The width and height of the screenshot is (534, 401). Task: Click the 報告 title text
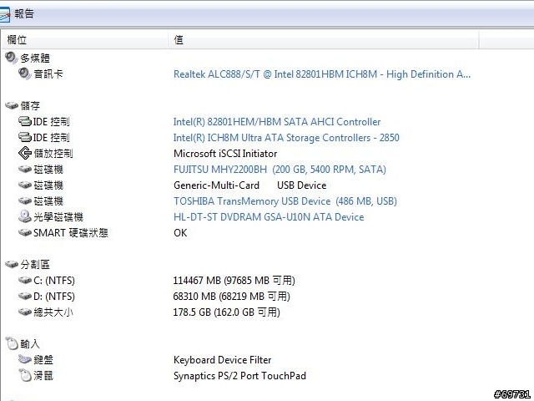pyautogui.click(x=24, y=13)
